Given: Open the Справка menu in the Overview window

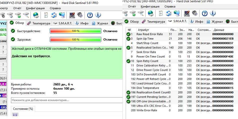Looking at the screenshot, I should point(55,8).
